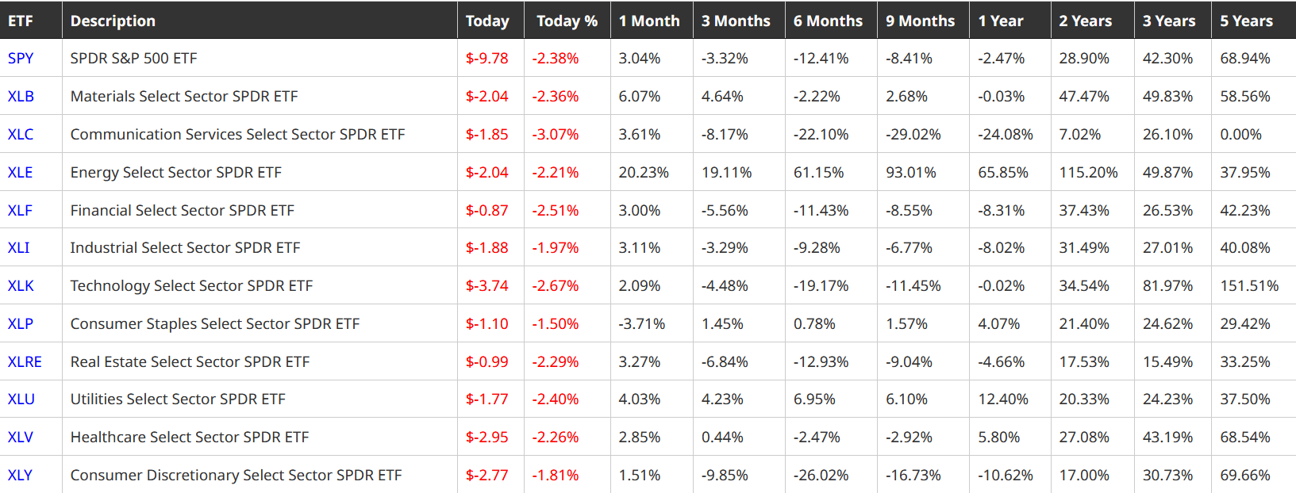Click the 1 Year column header
The width and height of the screenshot is (1296, 493).
pos(1001,21)
